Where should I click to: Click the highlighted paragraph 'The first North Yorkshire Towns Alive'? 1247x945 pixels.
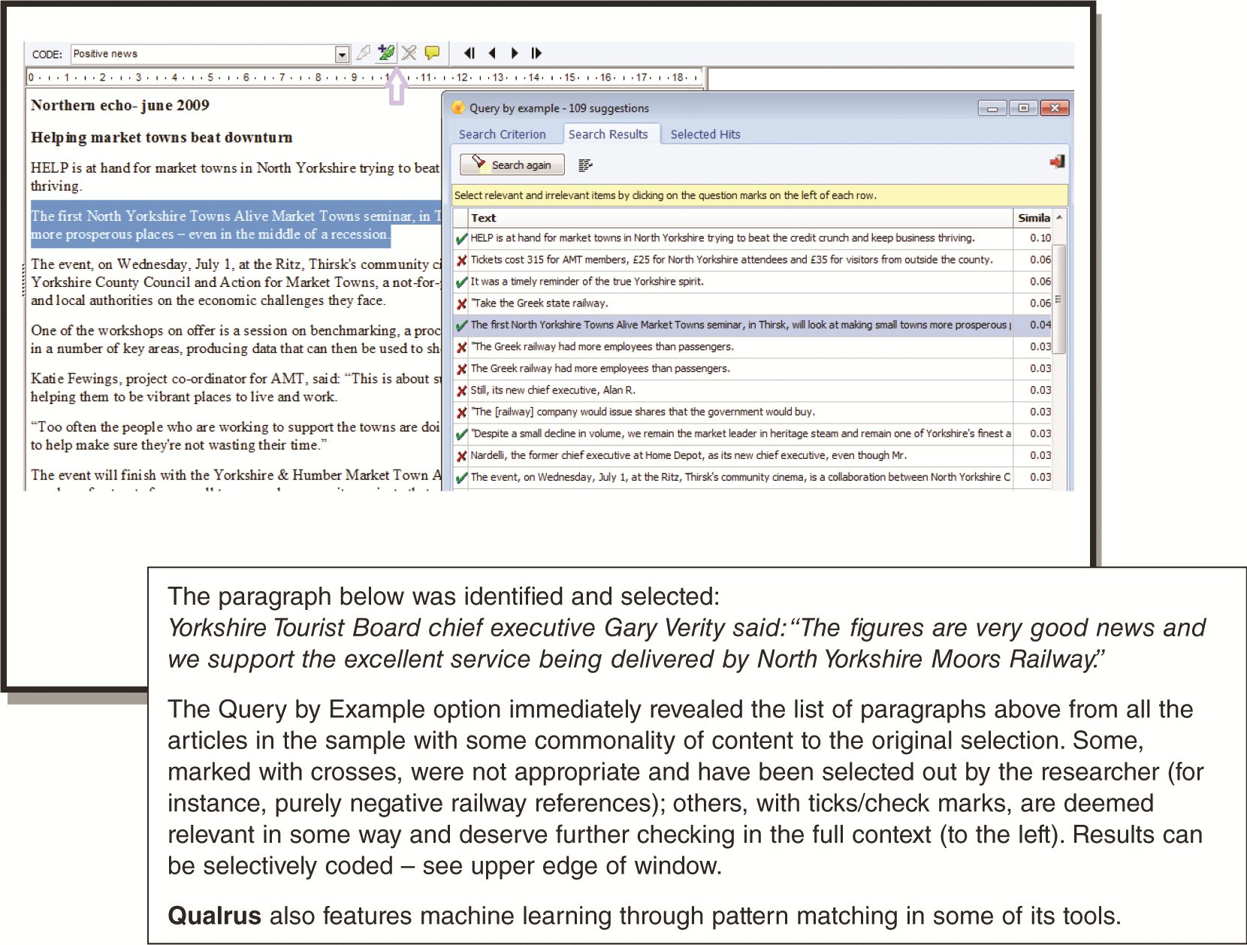pyautogui.click(x=236, y=225)
